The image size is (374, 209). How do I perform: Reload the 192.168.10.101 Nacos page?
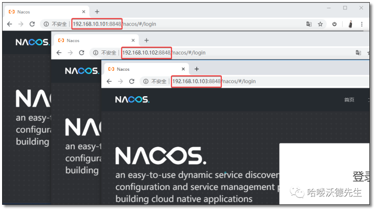pos(32,24)
